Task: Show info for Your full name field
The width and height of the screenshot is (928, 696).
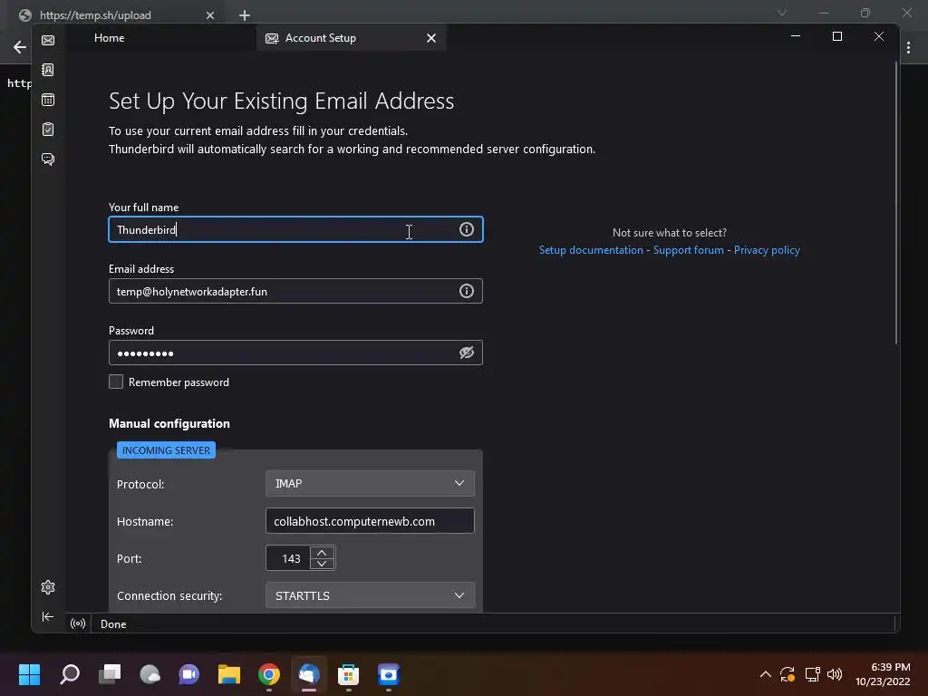Action: point(467,229)
